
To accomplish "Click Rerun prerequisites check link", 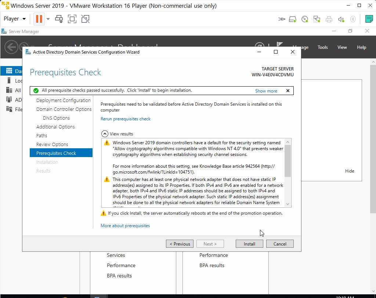I will tap(126, 119).
